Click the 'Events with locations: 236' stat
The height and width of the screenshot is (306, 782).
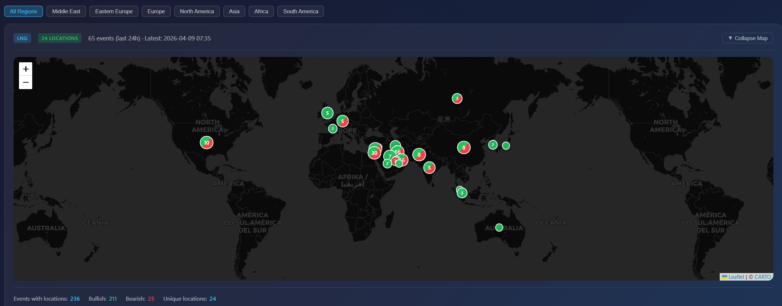47,298
